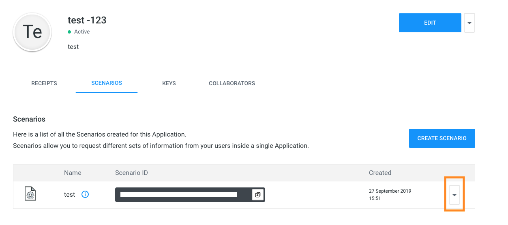Copy the Scenario ID with copy icon
This screenshot has height=225, width=508.
tap(257, 195)
